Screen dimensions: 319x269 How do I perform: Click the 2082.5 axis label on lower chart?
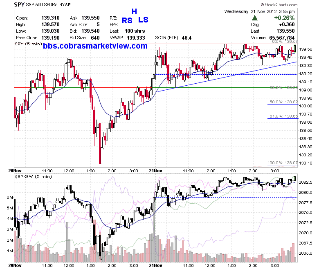click(306, 182)
